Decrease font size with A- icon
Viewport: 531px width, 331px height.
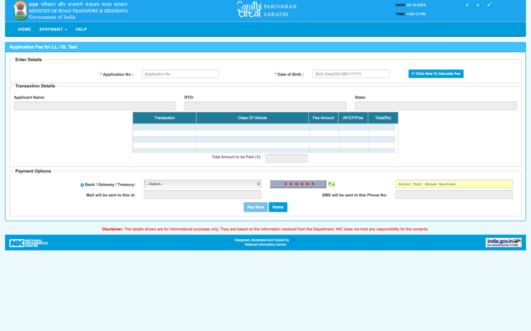pyautogui.click(x=467, y=5)
